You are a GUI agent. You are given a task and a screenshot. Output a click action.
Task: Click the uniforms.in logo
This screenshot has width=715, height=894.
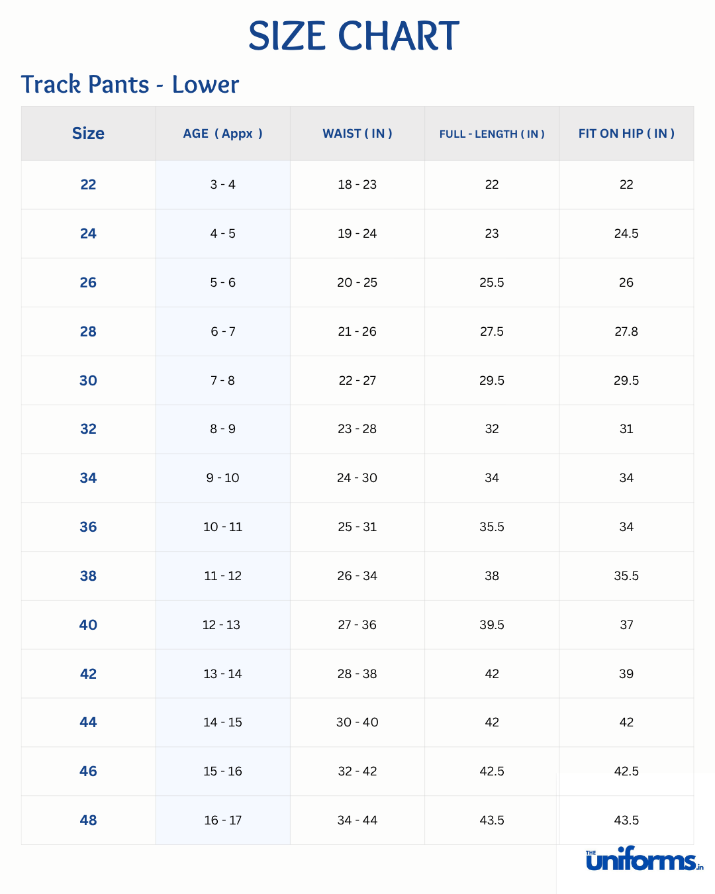643,859
